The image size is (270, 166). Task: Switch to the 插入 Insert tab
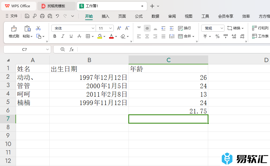click(x=105, y=16)
